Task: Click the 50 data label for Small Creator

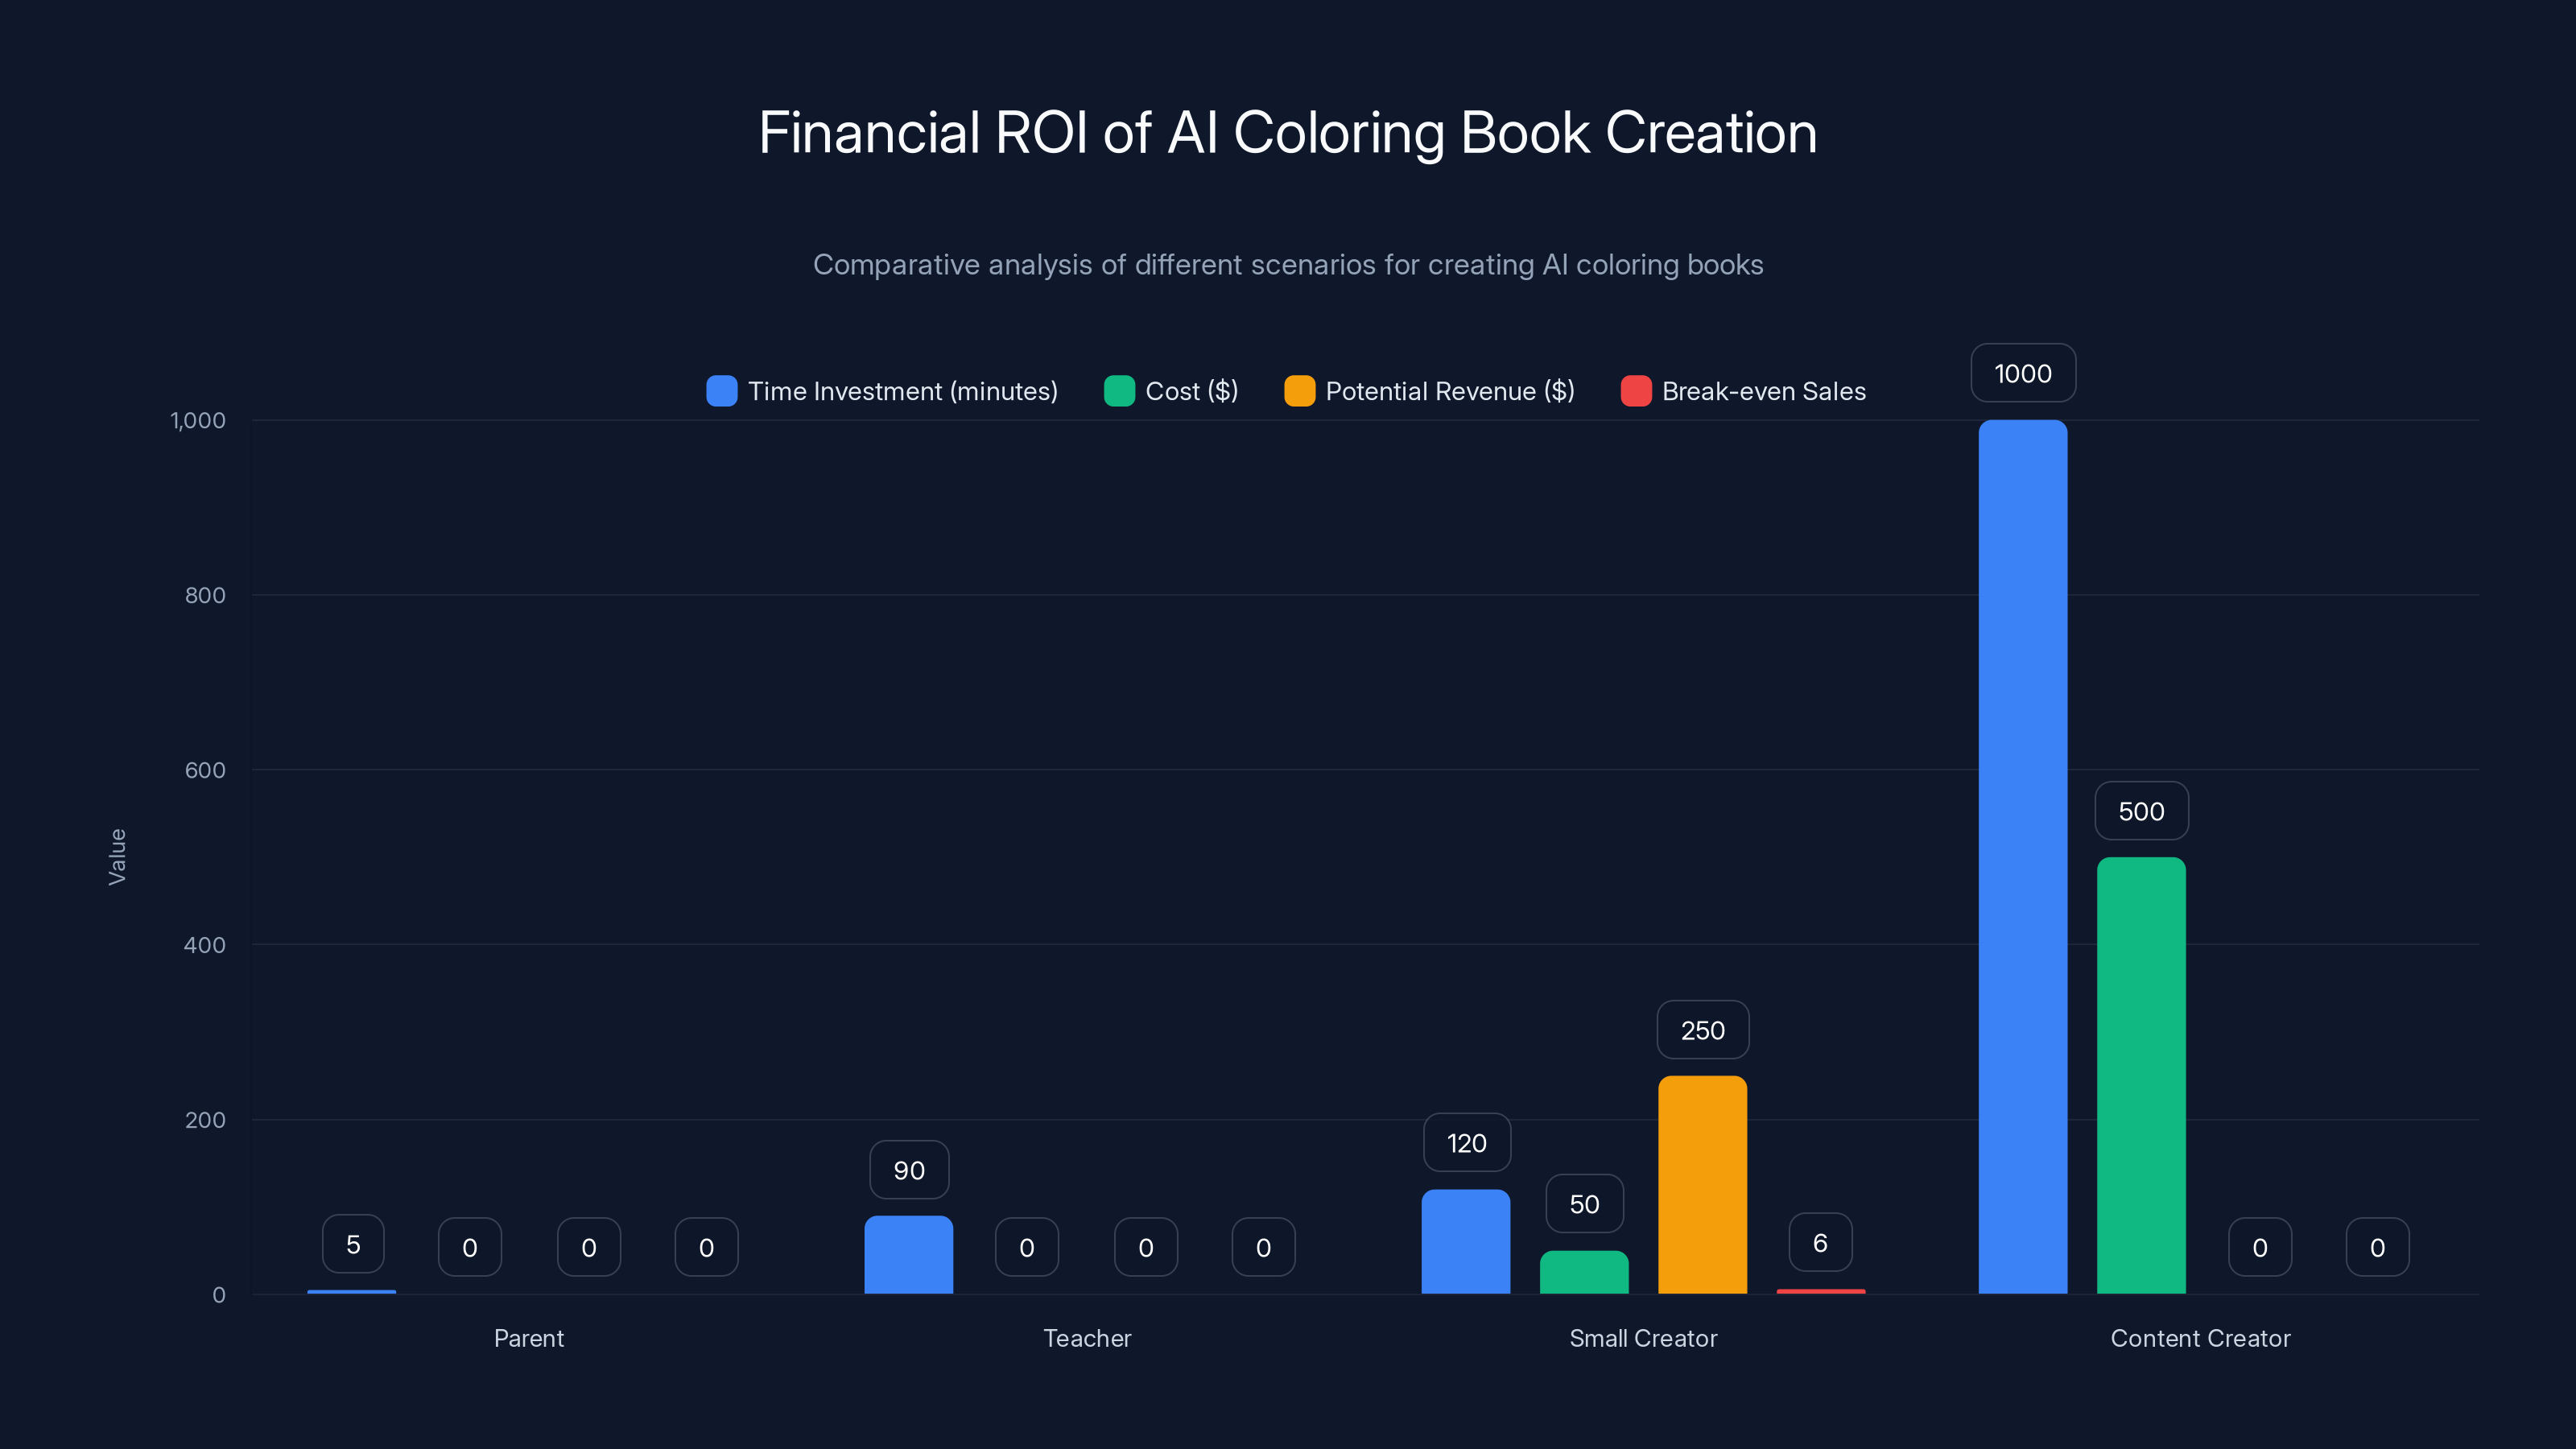Action: 1584,1203
